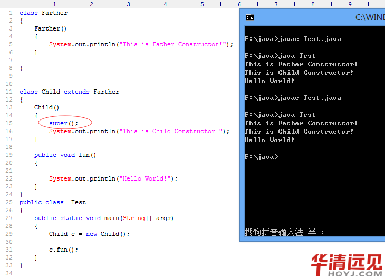The width and height of the screenshot is (385, 279).
Task: Click the Sogou pinyin input status line
Action: (x=284, y=232)
